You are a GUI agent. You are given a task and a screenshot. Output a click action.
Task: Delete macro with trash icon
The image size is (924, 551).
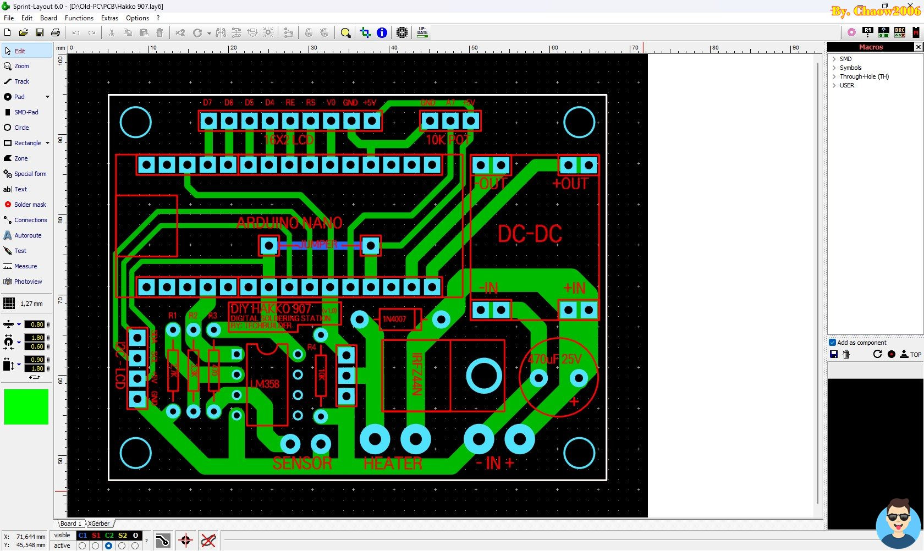[x=846, y=354]
